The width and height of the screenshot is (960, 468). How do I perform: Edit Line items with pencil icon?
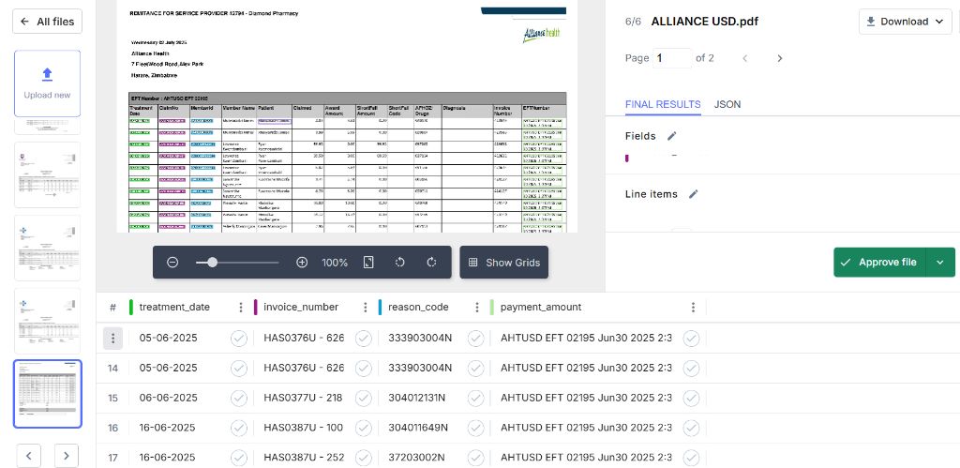pyautogui.click(x=693, y=194)
